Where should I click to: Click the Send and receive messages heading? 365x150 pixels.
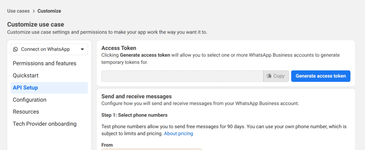tap(137, 96)
